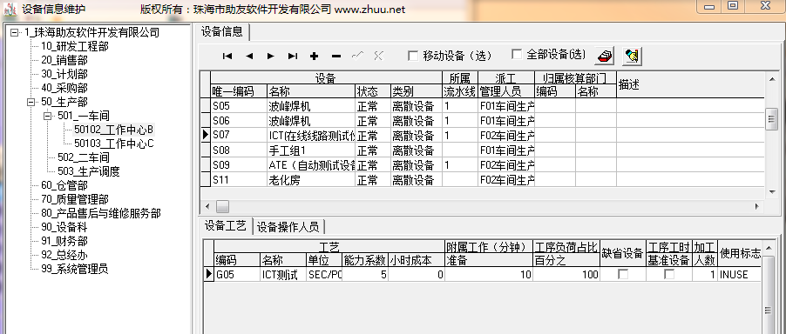This screenshot has height=334, width=786.
Task: Select 40_采购部 in the tree
Action: coord(64,89)
